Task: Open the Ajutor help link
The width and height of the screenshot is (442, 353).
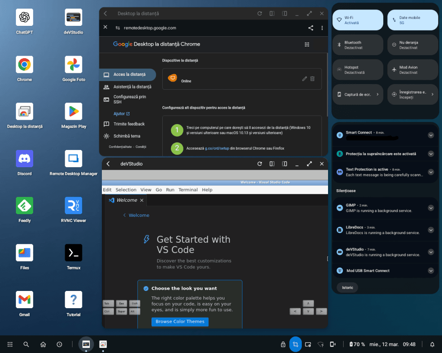Action: pos(121,114)
